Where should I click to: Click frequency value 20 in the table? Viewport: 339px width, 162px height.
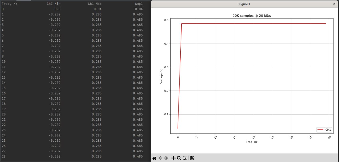[4, 115]
